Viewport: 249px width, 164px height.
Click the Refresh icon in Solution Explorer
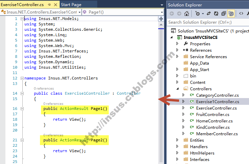click(x=216, y=14)
